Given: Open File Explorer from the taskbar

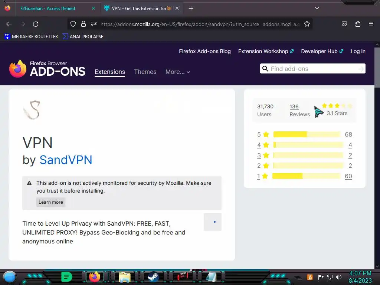Looking at the screenshot, I should pos(125,277).
